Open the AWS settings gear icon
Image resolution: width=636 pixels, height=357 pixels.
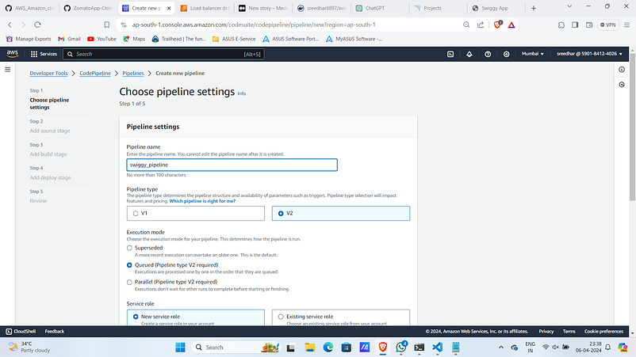(x=506, y=54)
